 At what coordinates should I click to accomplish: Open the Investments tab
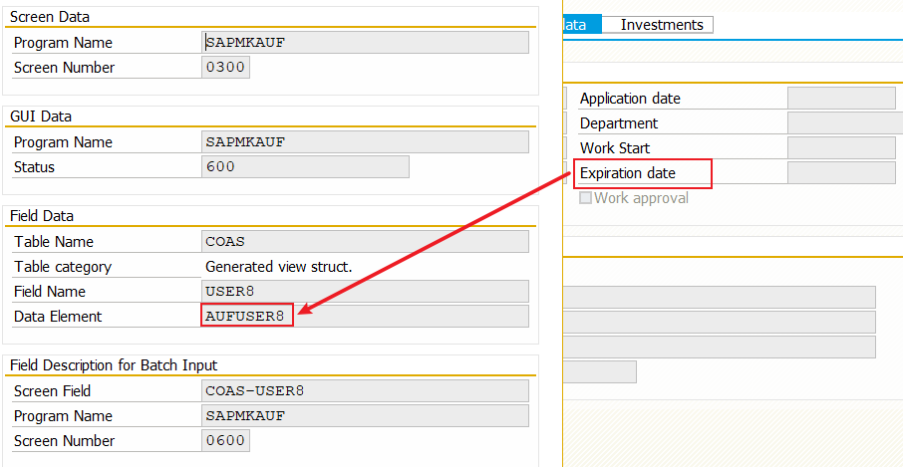click(657, 25)
